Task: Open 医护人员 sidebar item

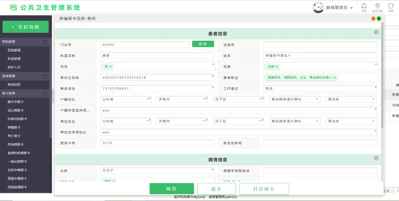Action: 14,67
